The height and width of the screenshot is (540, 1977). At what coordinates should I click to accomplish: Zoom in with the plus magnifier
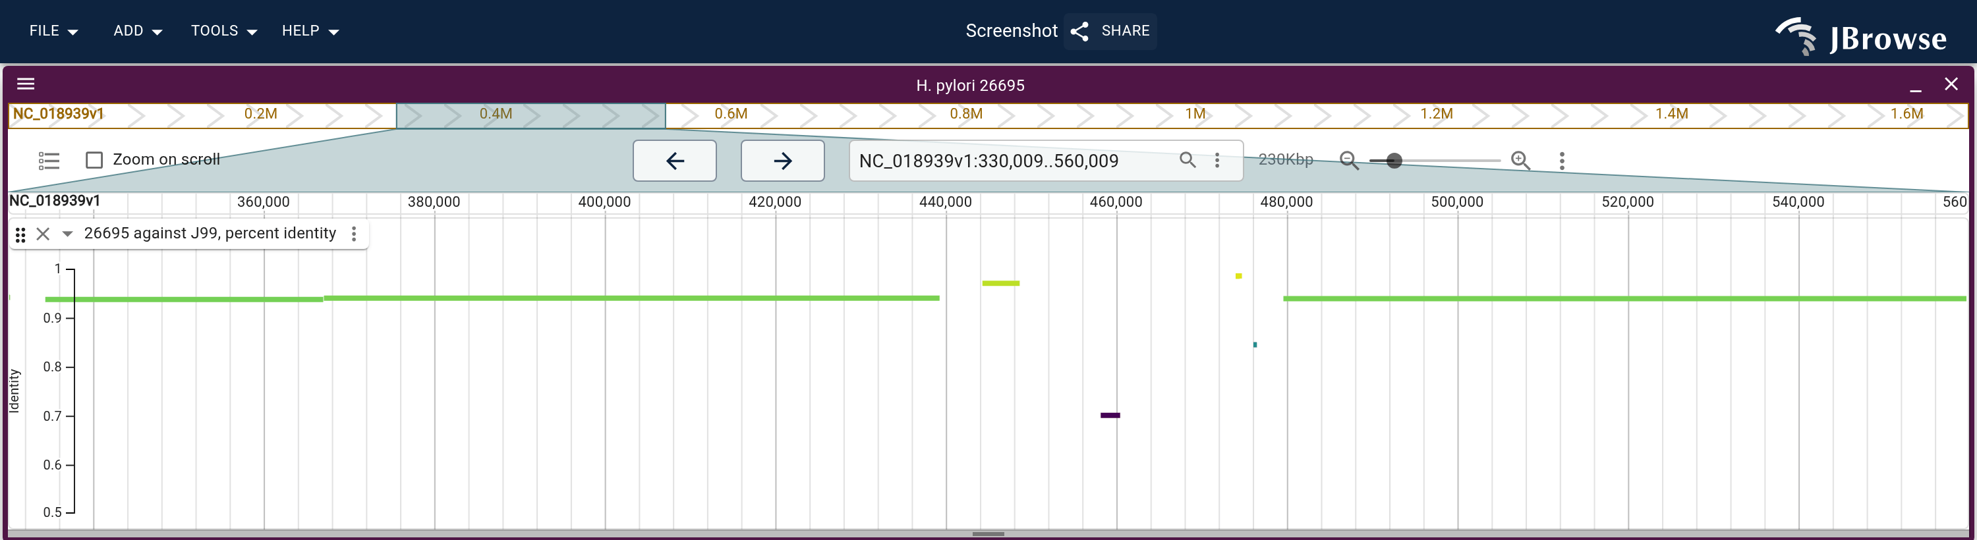tap(1520, 160)
